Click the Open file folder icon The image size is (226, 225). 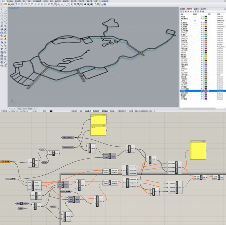(x=6, y=4)
